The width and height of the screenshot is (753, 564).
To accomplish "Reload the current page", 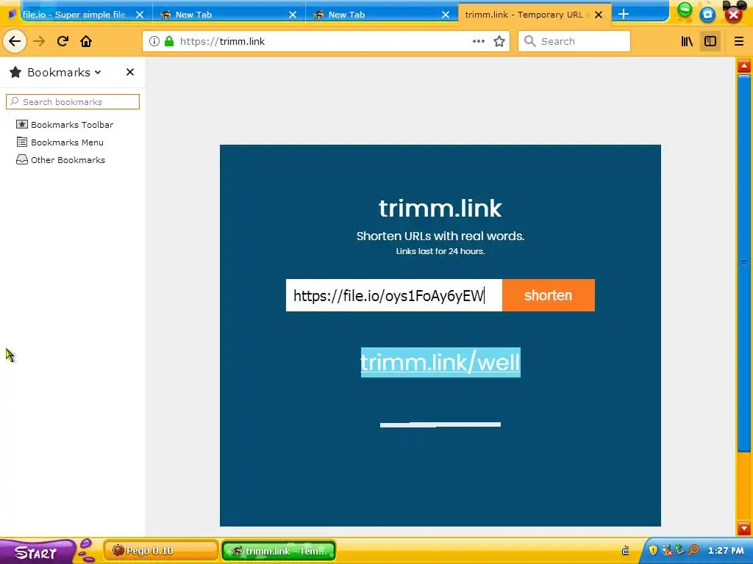I will click(63, 41).
